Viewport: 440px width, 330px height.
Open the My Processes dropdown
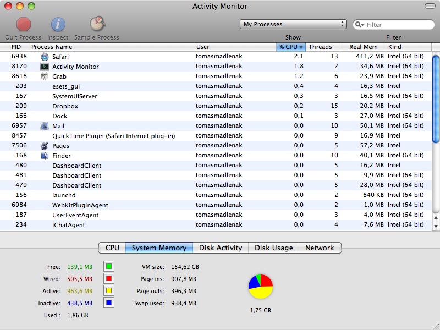[x=293, y=24]
